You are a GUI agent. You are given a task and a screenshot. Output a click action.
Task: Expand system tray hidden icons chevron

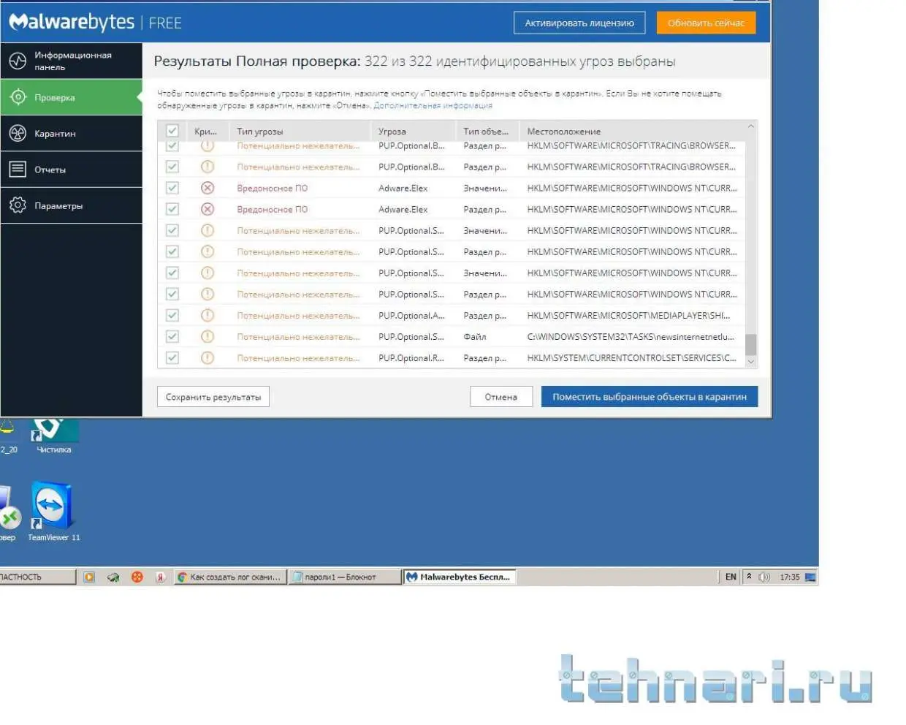(749, 577)
